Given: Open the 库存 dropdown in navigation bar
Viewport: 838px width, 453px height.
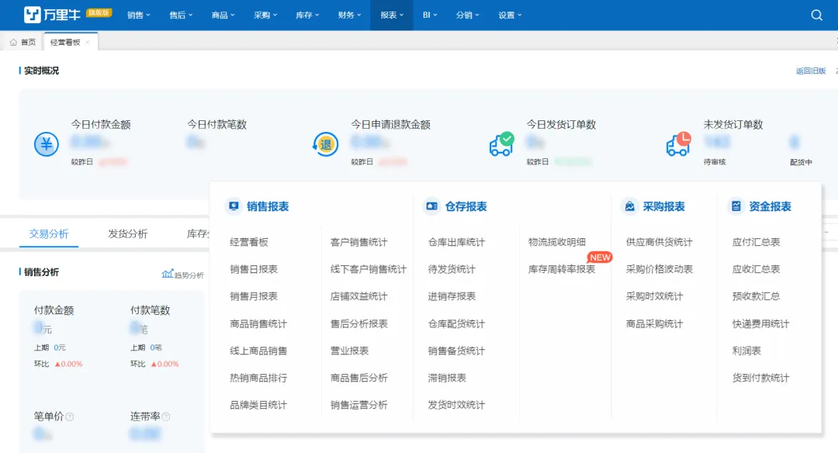Looking at the screenshot, I should (x=308, y=16).
